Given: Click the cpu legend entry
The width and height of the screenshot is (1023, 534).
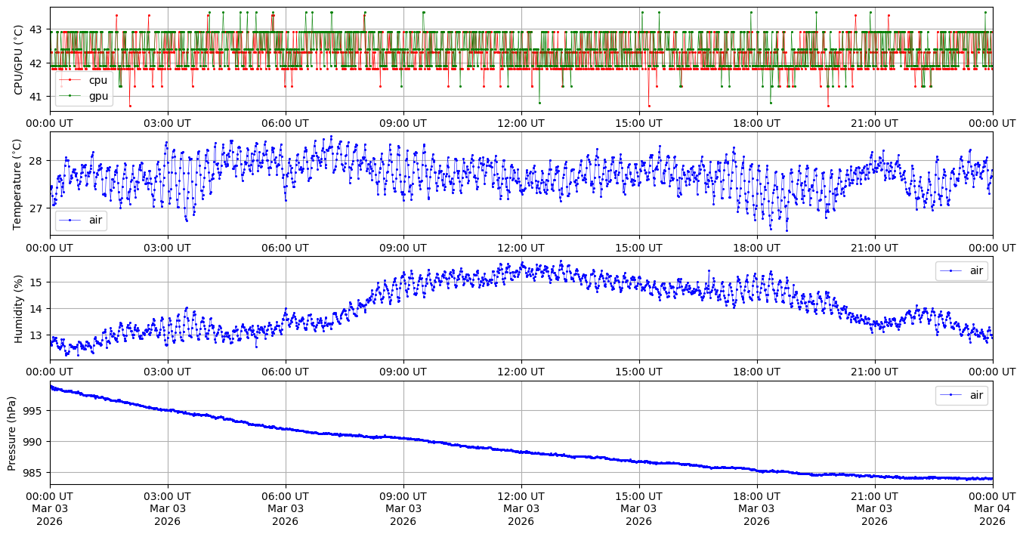Looking at the screenshot, I should coord(97,80).
